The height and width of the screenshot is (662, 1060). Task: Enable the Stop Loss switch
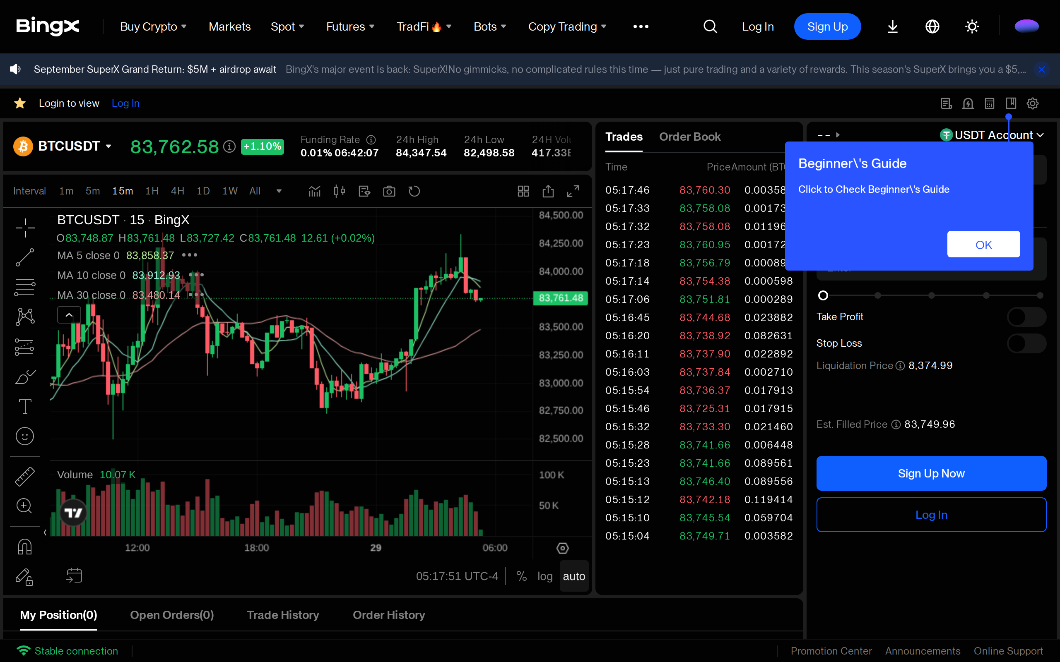(x=1026, y=344)
